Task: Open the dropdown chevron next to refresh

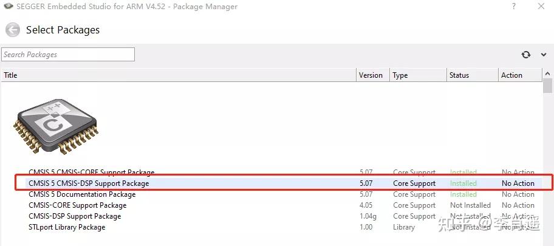Action: click(543, 55)
